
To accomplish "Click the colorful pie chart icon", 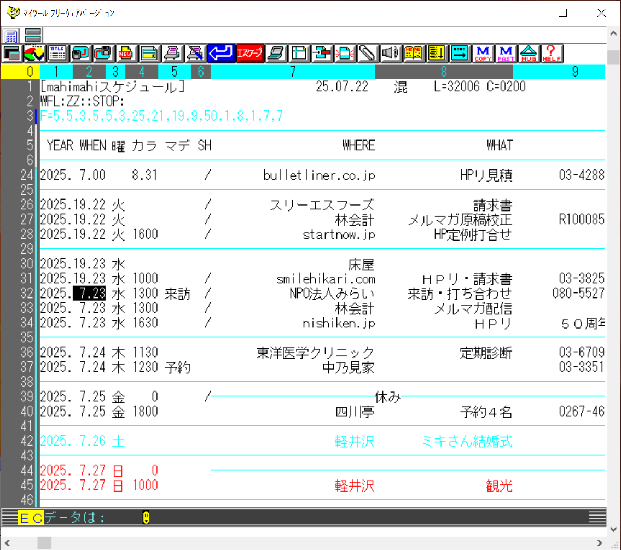I will pos(34,53).
